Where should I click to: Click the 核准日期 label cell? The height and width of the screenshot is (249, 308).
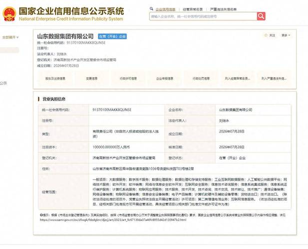(190, 147)
